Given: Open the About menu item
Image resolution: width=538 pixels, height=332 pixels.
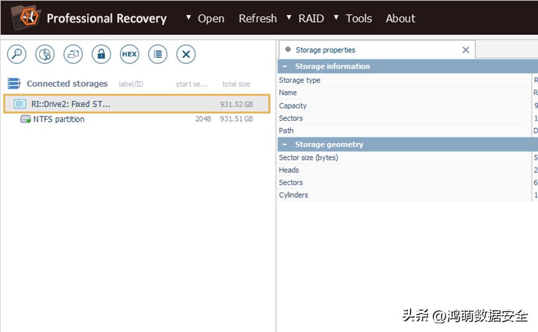Looking at the screenshot, I should pyautogui.click(x=401, y=18).
